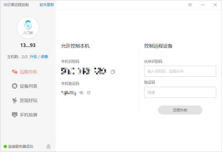
Task: Click the 连接服务器成功 status text
Action: point(20,146)
